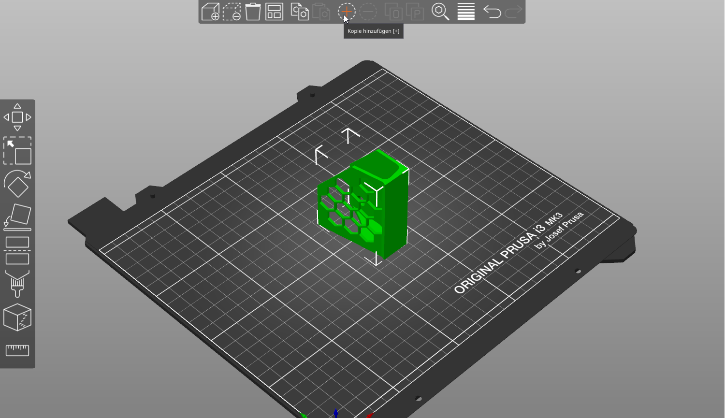Click the Arrange objects icon

[x=275, y=12]
